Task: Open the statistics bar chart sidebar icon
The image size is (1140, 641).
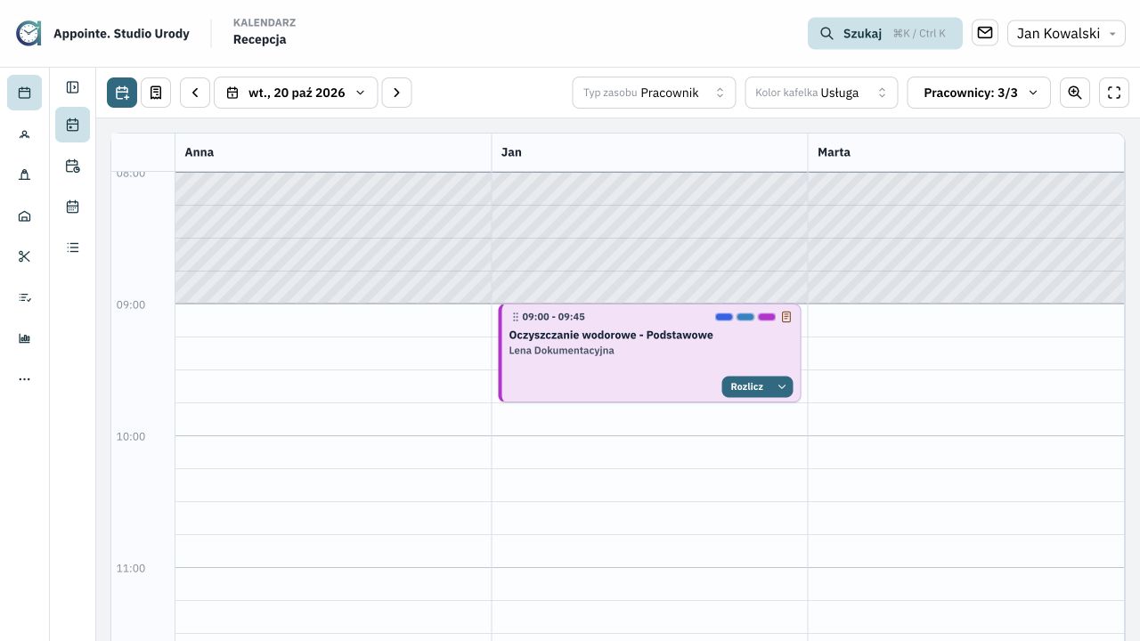Action: click(x=24, y=338)
